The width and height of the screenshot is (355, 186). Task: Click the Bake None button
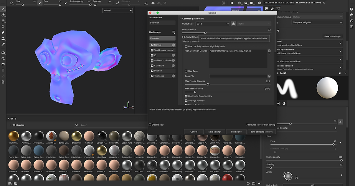point(236,132)
